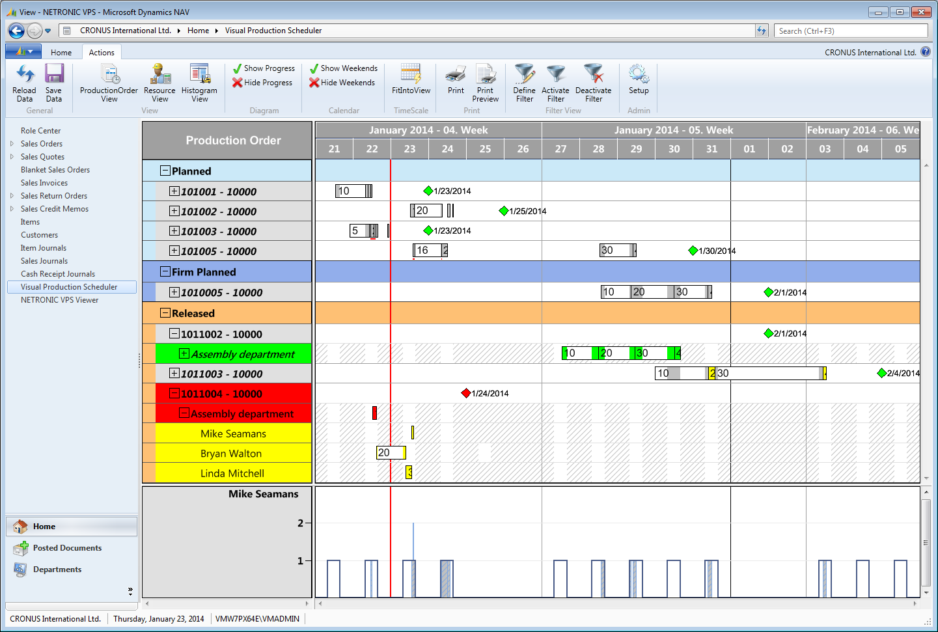The image size is (938, 632).
Task: Click the back navigation arrow
Action: (x=16, y=31)
